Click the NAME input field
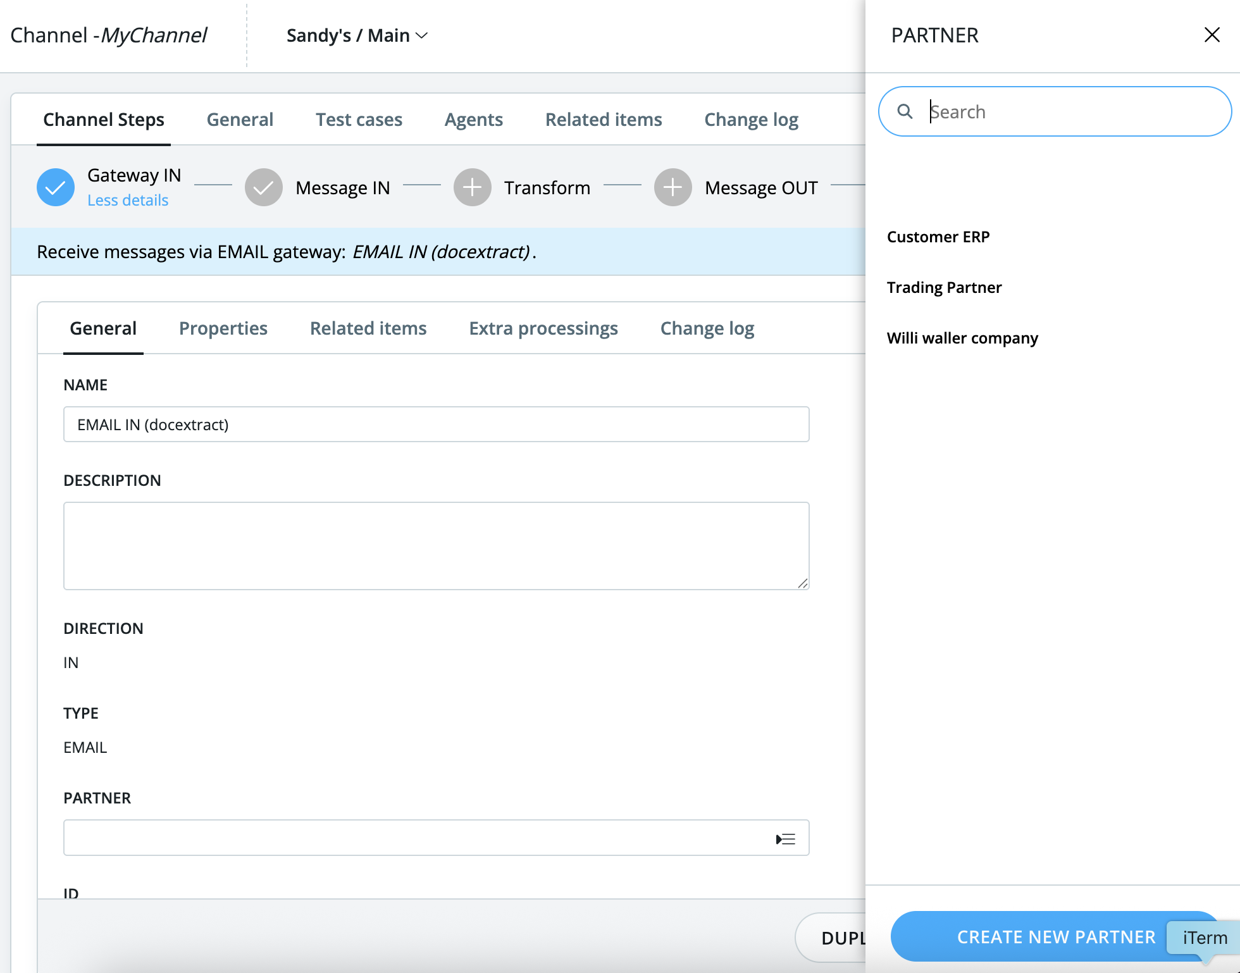Screen dimensions: 1240x973 coord(436,425)
